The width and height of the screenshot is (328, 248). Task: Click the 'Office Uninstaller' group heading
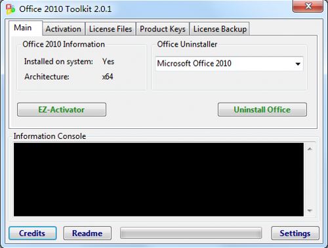click(x=187, y=44)
